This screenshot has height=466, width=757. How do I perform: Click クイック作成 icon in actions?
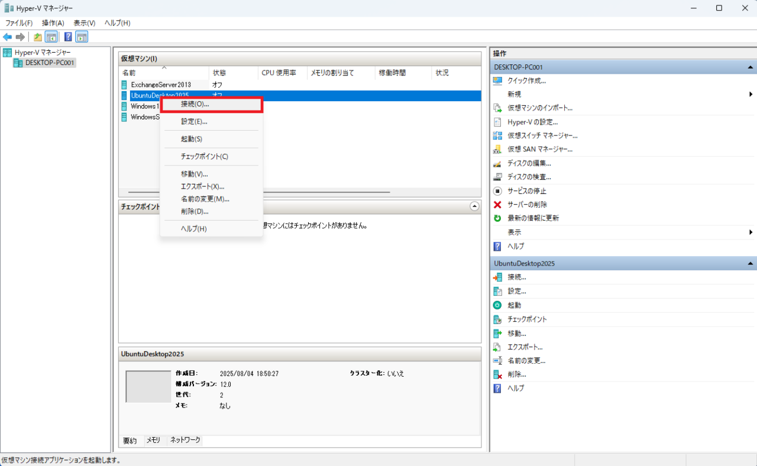coord(497,80)
